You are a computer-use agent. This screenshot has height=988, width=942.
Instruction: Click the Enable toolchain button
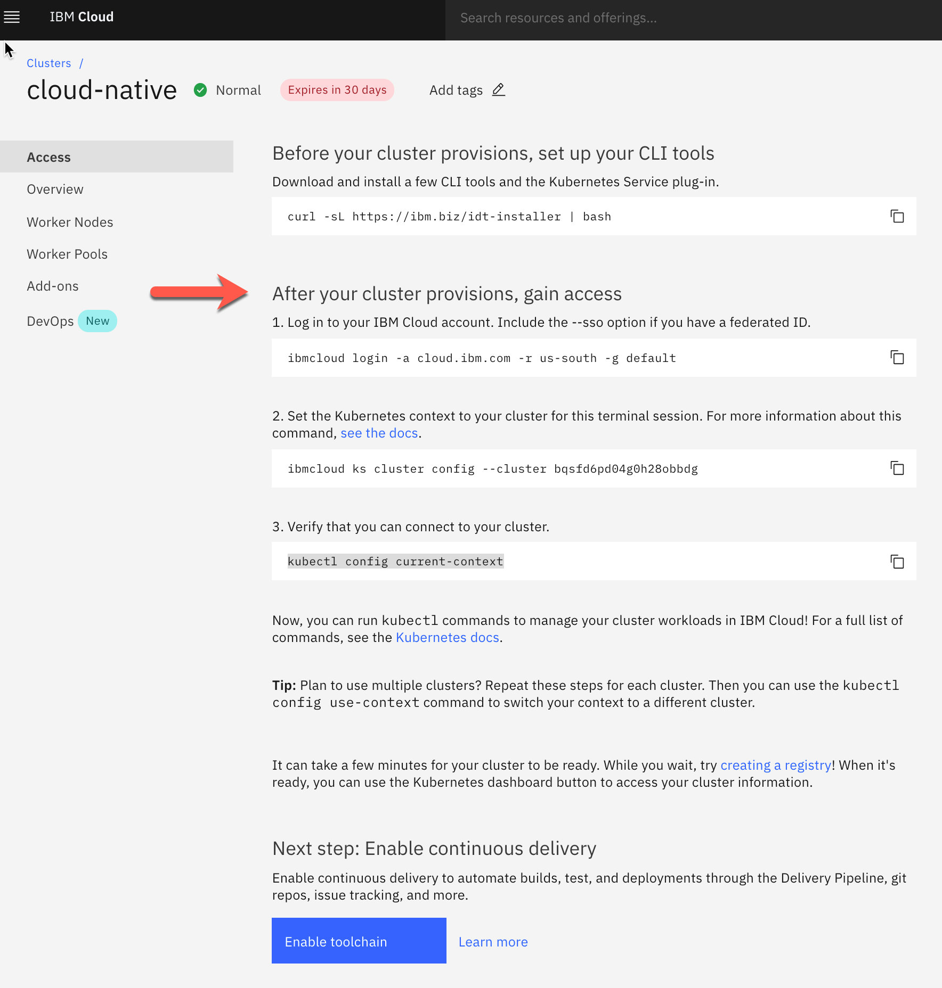click(359, 941)
